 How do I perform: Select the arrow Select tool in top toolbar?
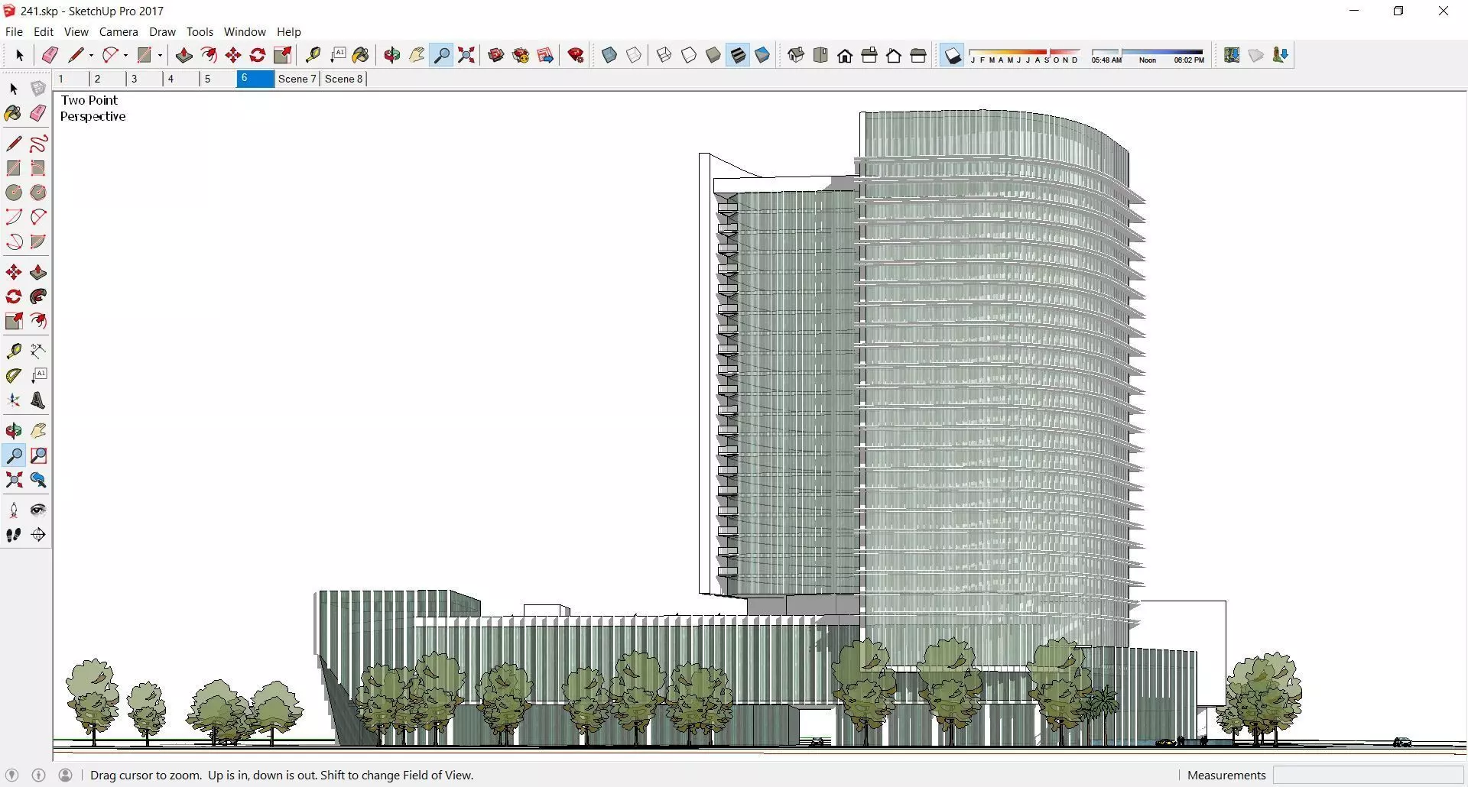tap(20, 55)
